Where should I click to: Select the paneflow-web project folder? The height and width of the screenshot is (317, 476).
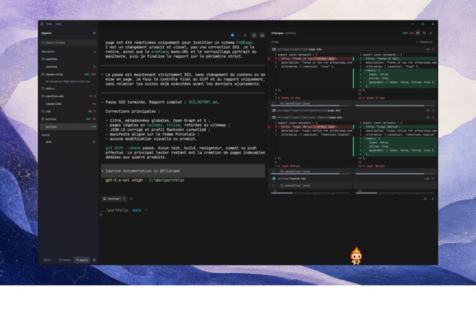[69, 96]
